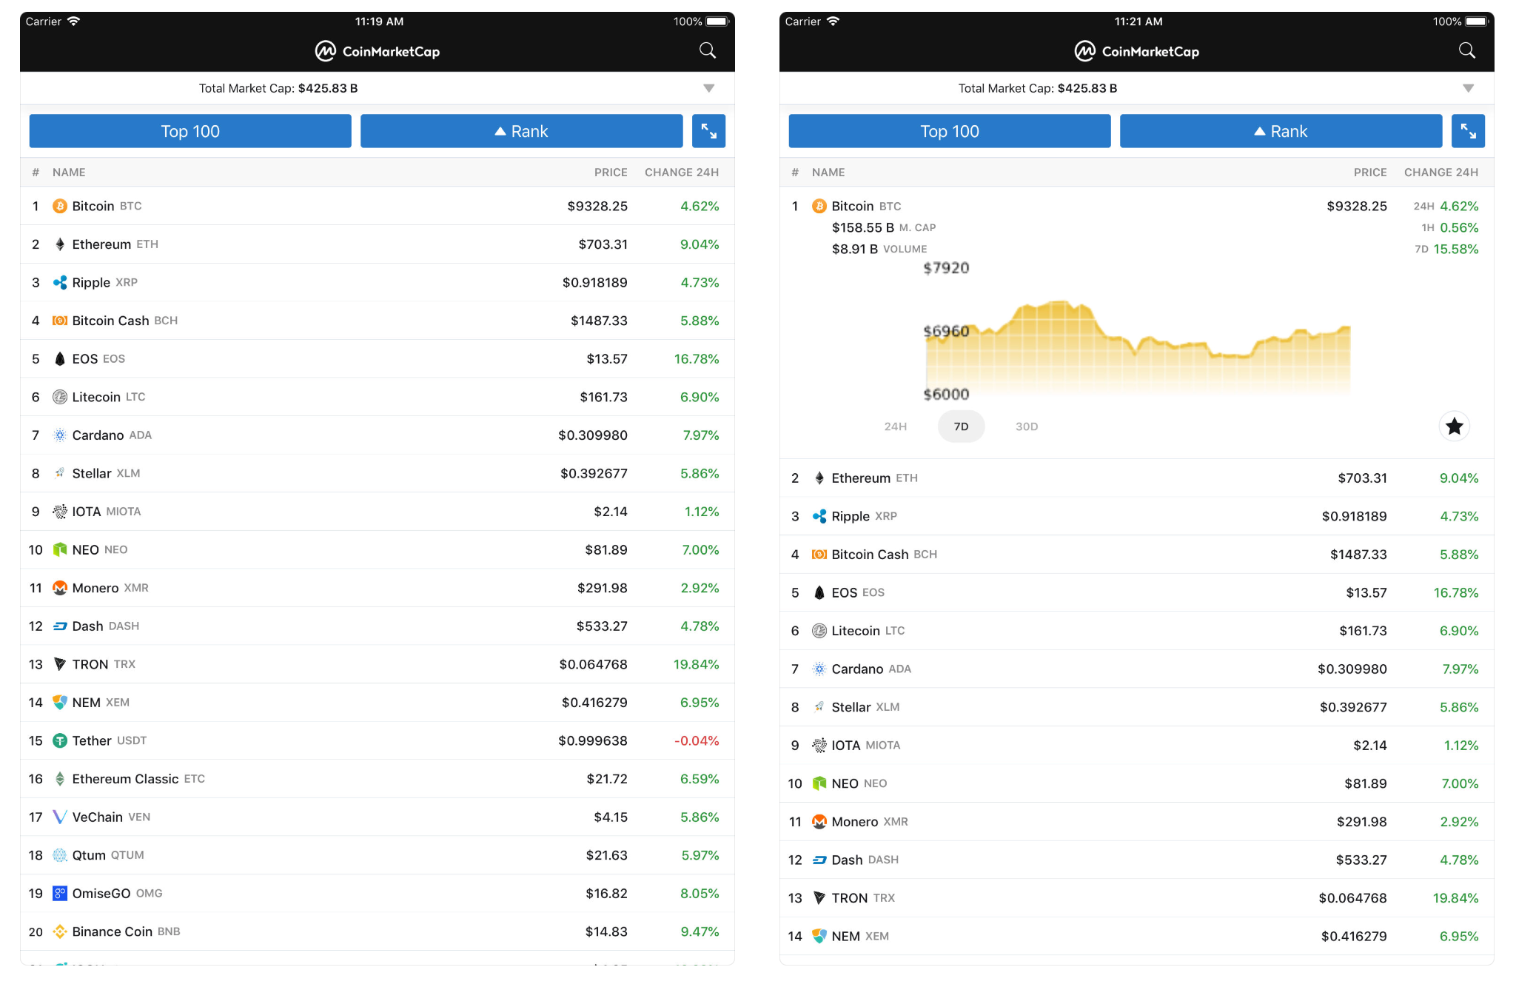Viewport: 1516px width, 987px height.
Task: Open the Rank sort selector in the left screen
Action: coord(522,131)
